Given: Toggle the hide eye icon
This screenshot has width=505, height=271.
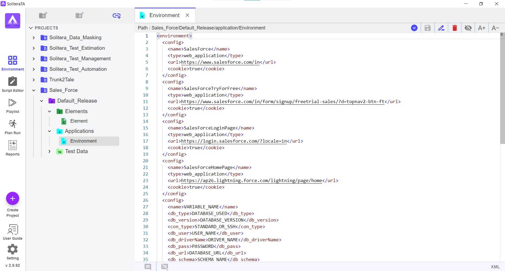Looking at the screenshot, I should tap(468, 28).
